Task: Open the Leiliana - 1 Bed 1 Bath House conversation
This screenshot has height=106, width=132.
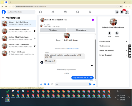Action: (18, 31)
